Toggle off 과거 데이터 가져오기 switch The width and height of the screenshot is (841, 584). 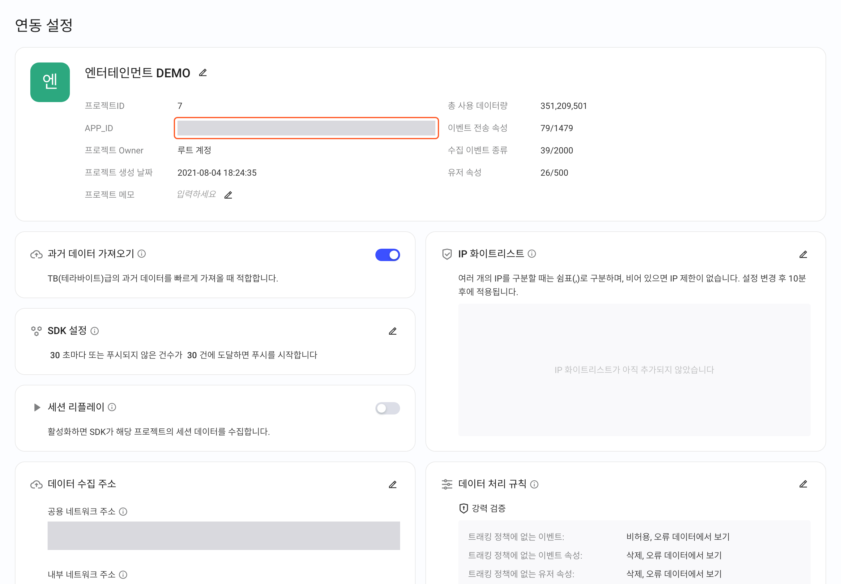(387, 255)
